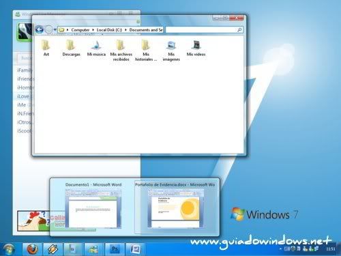Image resolution: width=341 pixels, height=256 pixels.
Task: Open the Descargas folder
Action: pos(72,47)
